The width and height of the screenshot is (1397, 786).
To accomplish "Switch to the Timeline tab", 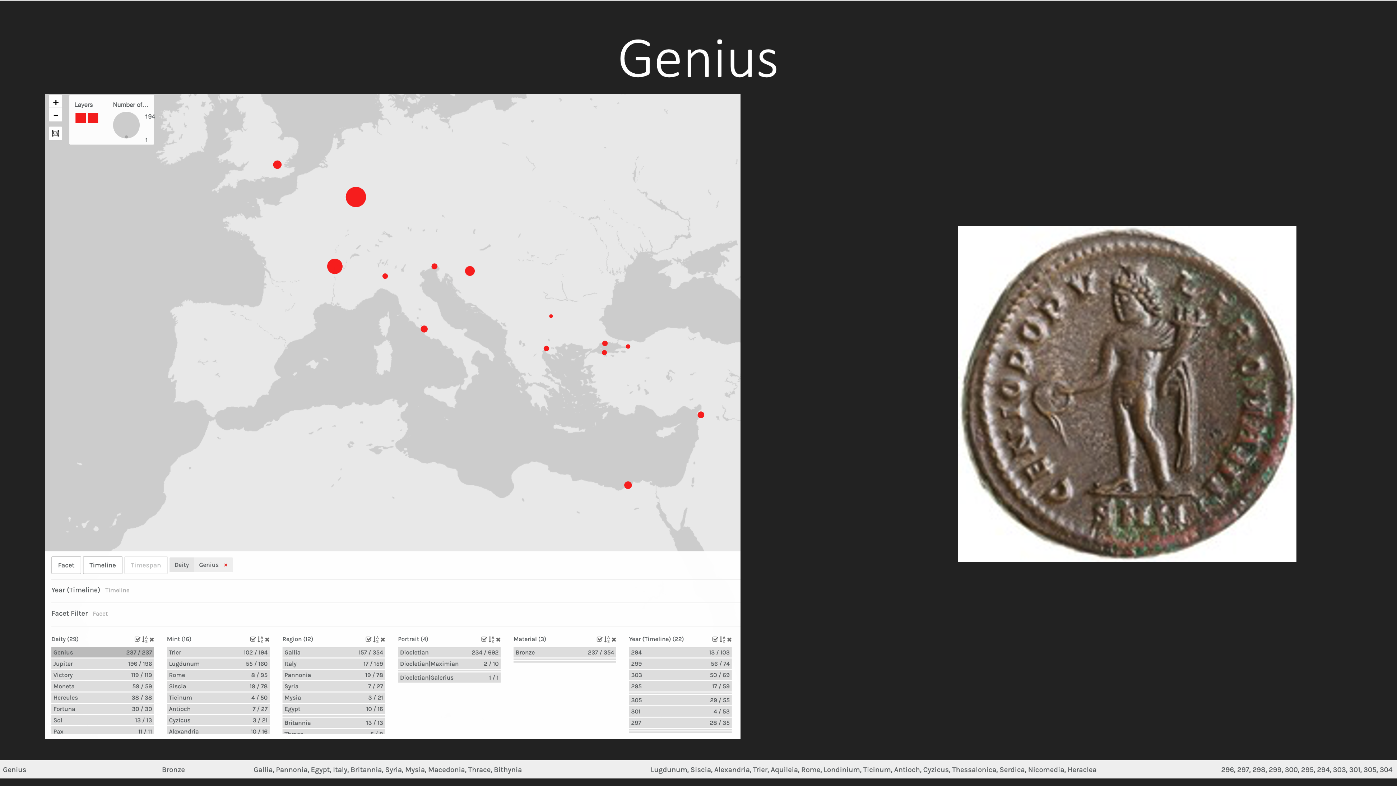I will (102, 565).
